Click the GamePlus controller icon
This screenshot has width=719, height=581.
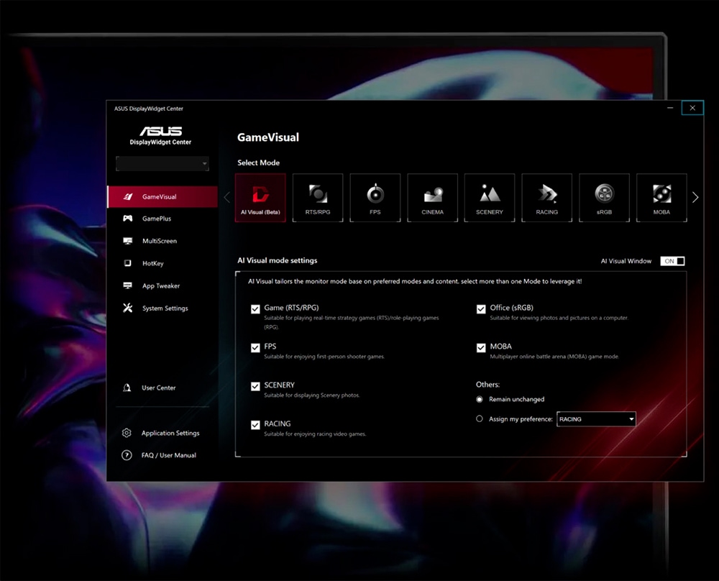click(x=128, y=219)
